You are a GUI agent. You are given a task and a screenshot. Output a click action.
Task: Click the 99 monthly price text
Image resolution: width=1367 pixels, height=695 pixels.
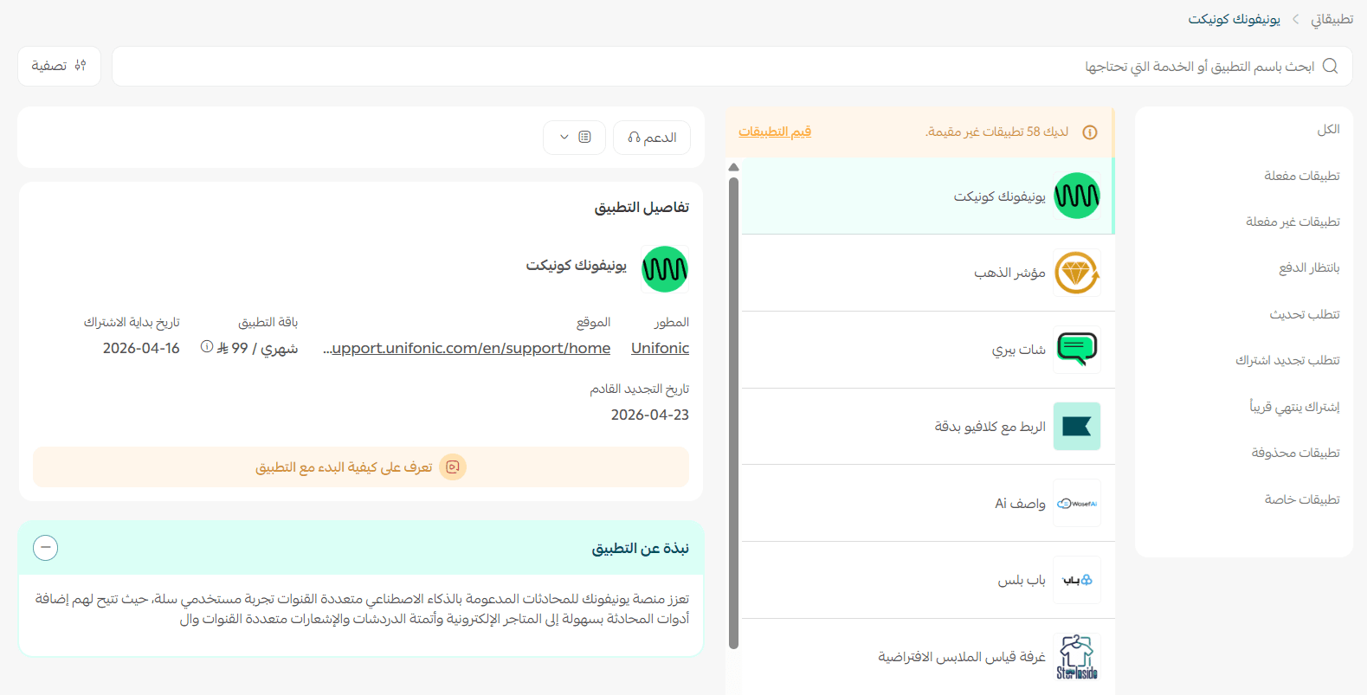pyautogui.click(x=257, y=348)
